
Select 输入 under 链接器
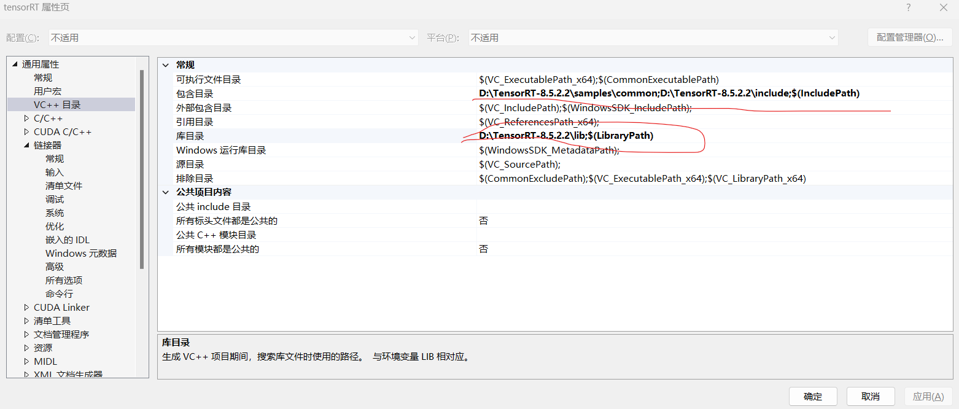tap(55, 173)
